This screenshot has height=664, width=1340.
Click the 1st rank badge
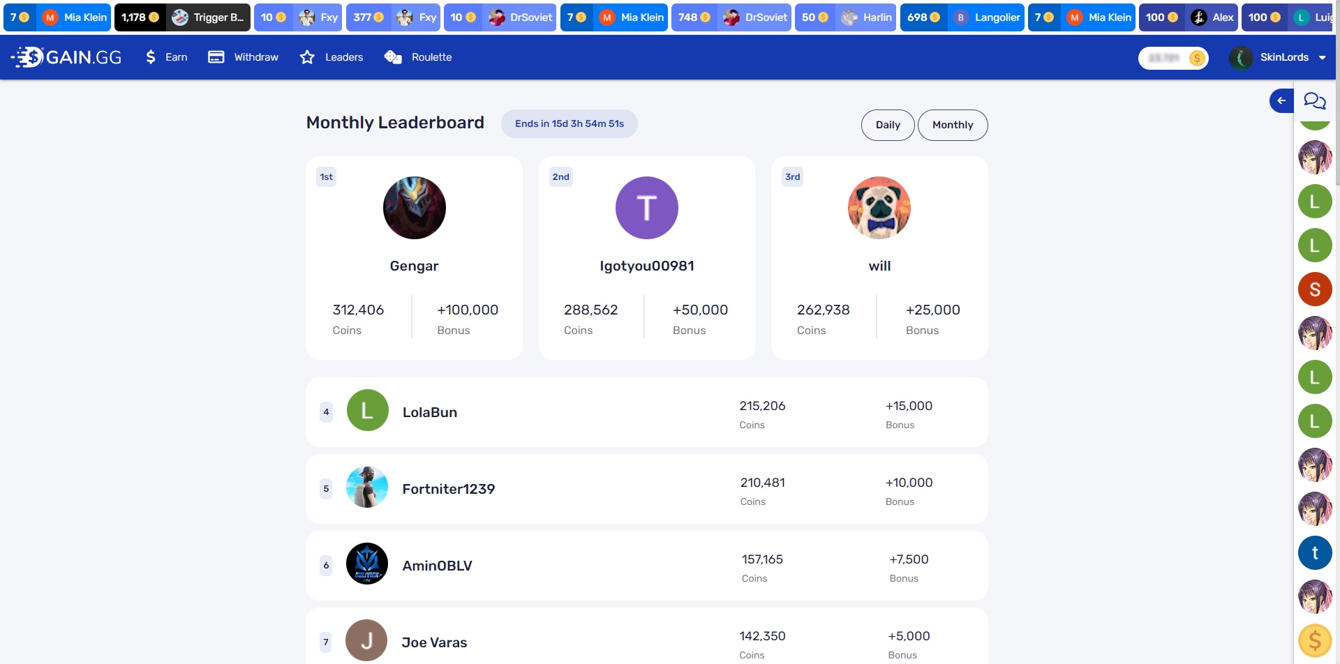pos(326,176)
